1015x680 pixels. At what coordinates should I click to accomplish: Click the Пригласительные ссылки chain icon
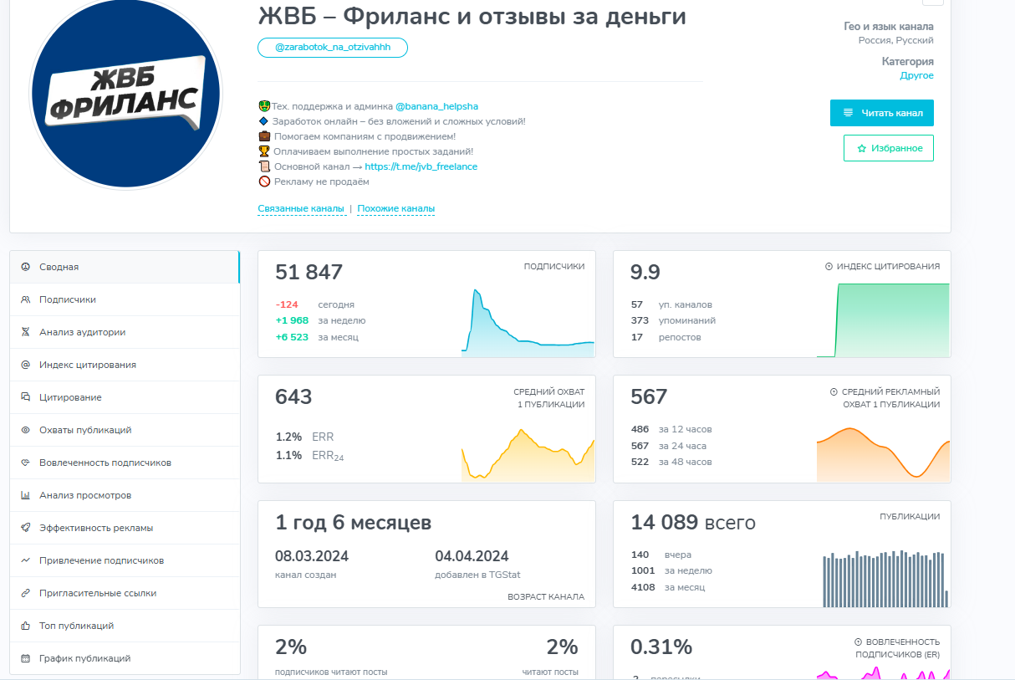point(25,593)
